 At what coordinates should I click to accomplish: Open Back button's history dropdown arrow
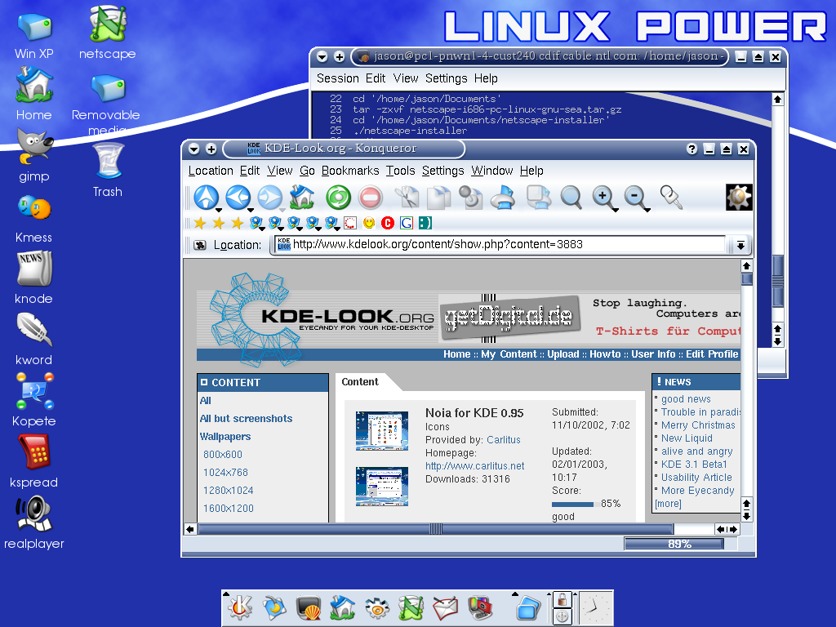250,210
